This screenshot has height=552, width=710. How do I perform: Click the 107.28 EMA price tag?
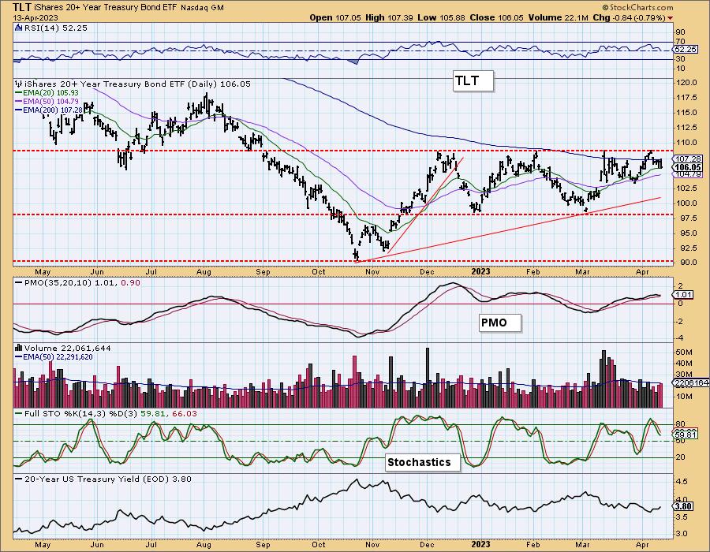(x=688, y=159)
